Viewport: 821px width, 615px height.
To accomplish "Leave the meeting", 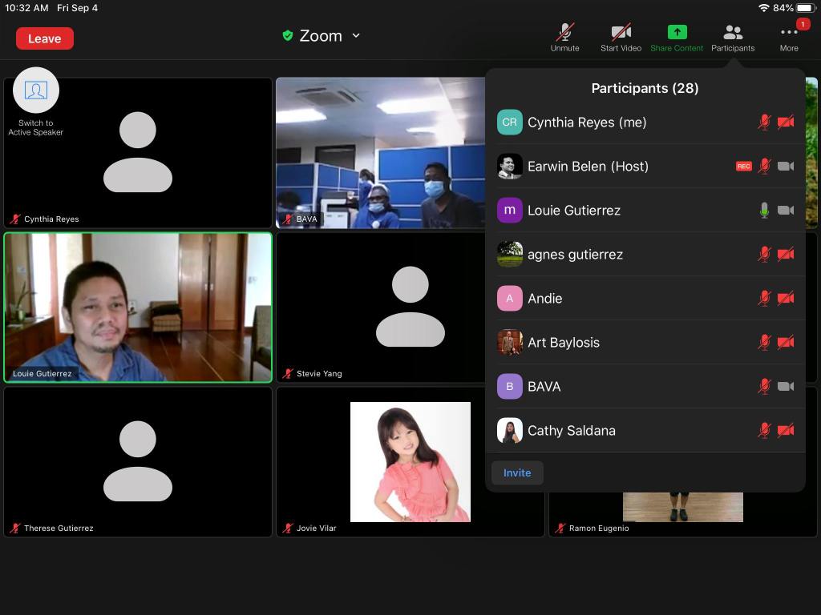I will pos(45,38).
